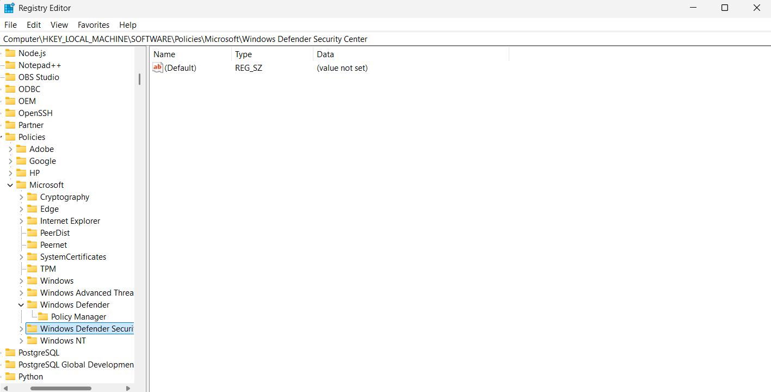Click the Google folder icon
Screen dimensions: 771x392
(21, 161)
